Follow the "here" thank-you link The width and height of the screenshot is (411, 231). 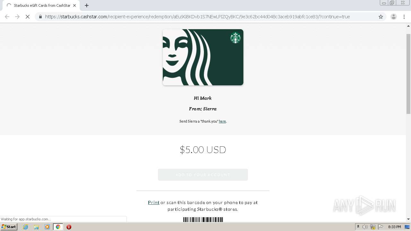tap(222, 121)
